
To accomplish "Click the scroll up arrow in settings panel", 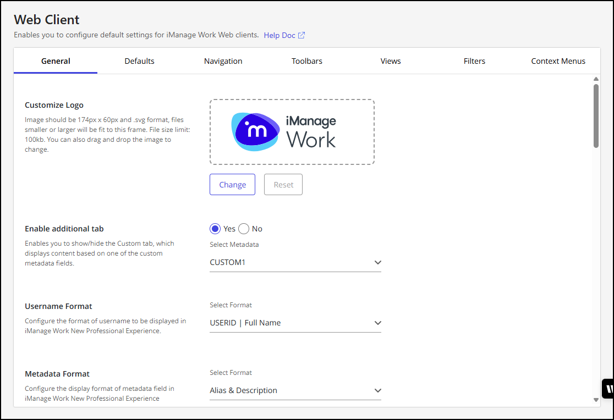I will (x=596, y=79).
